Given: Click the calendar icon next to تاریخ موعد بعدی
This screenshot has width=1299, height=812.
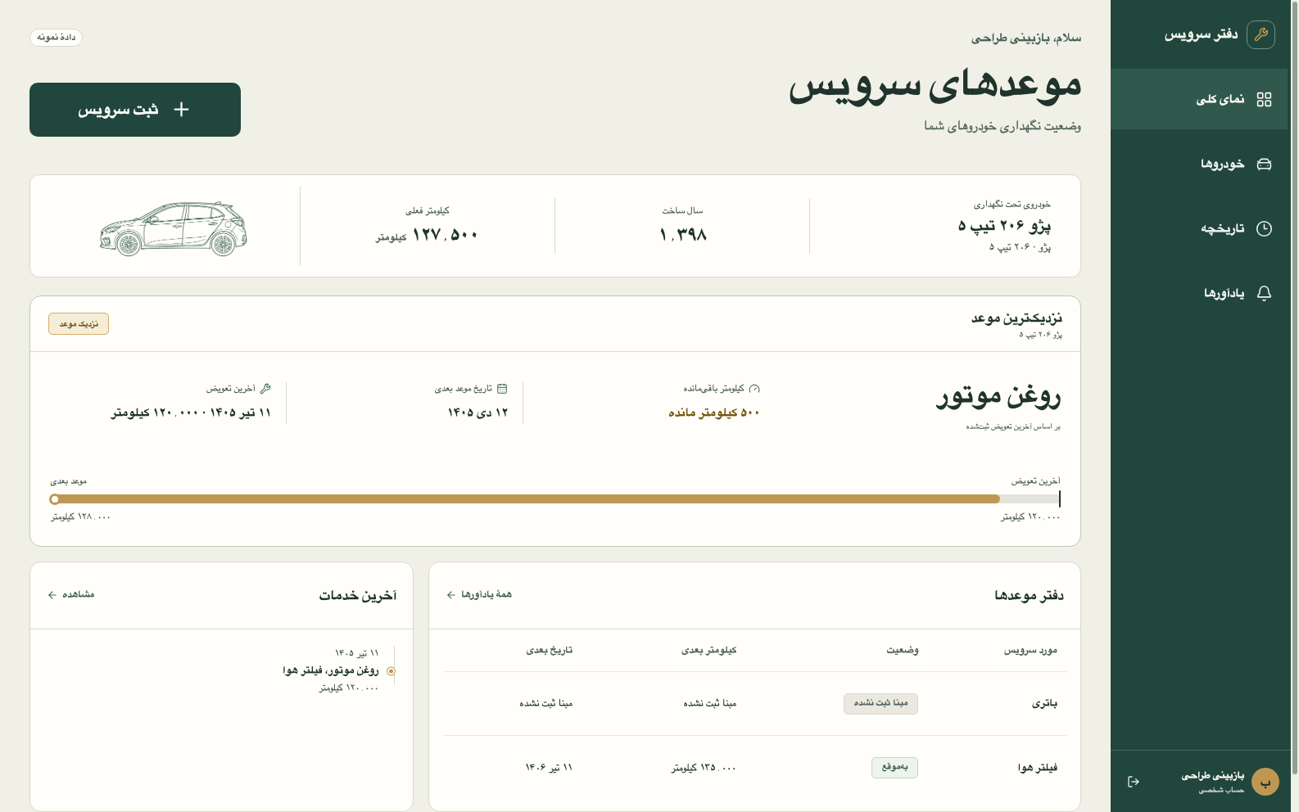Looking at the screenshot, I should (502, 389).
